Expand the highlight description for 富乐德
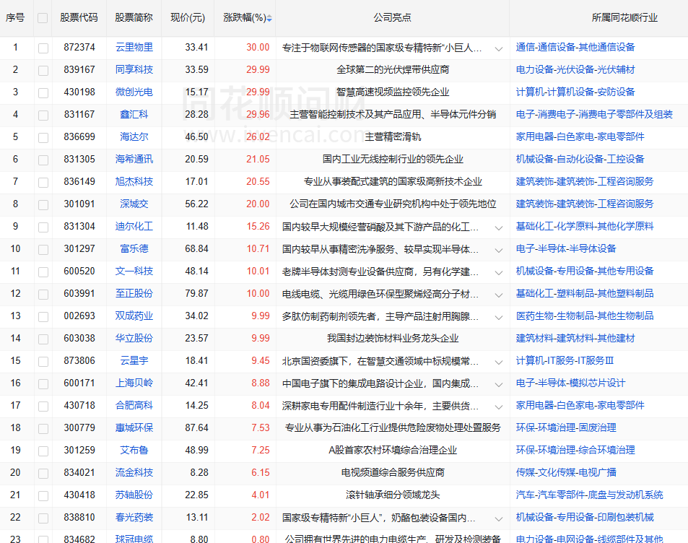This screenshot has height=543, width=688. tap(499, 251)
